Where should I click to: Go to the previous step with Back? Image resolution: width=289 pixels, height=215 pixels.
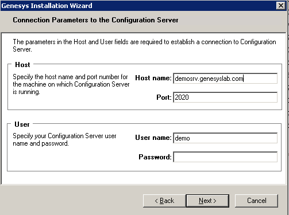click(x=164, y=201)
